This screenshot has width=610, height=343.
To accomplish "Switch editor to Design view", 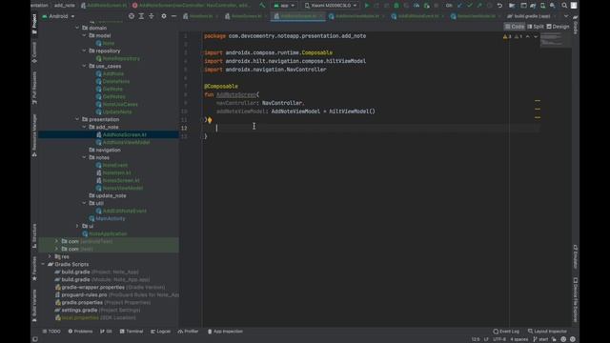I will (x=558, y=27).
